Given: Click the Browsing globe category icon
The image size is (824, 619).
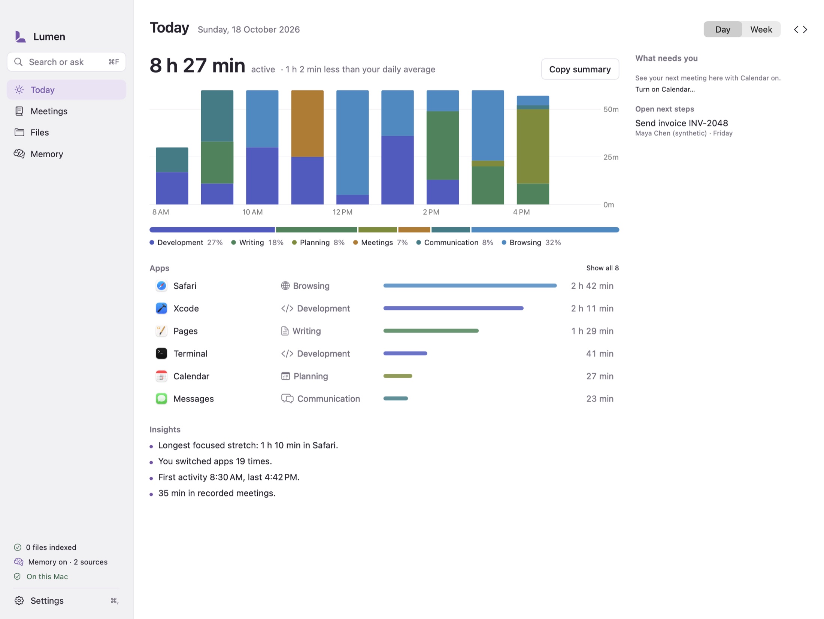Looking at the screenshot, I should click(x=285, y=286).
